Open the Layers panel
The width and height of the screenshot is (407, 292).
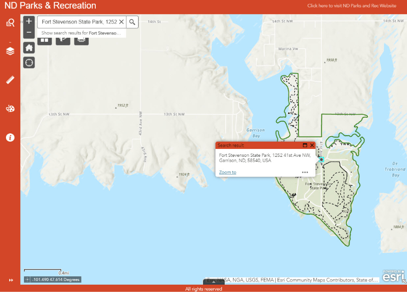click(x=10, y=51)
